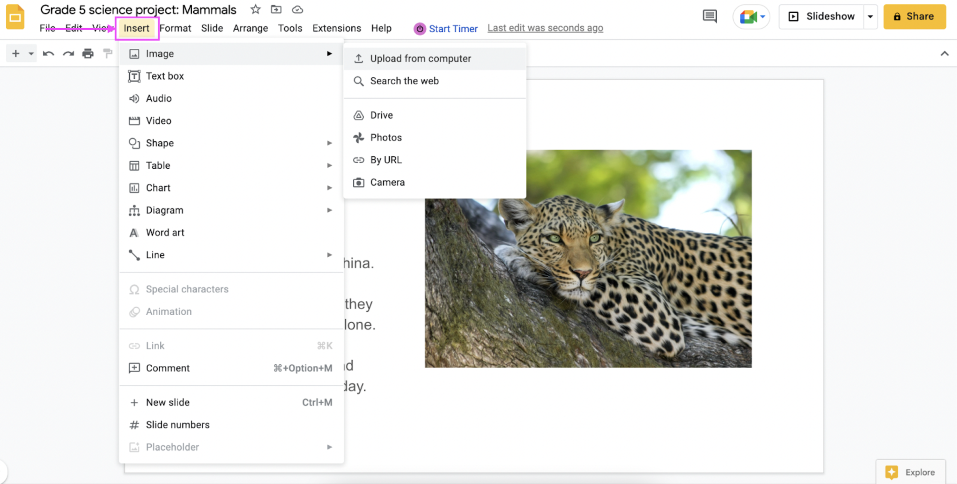
Task: Open the Google Slides home logo
Action: 15,17
